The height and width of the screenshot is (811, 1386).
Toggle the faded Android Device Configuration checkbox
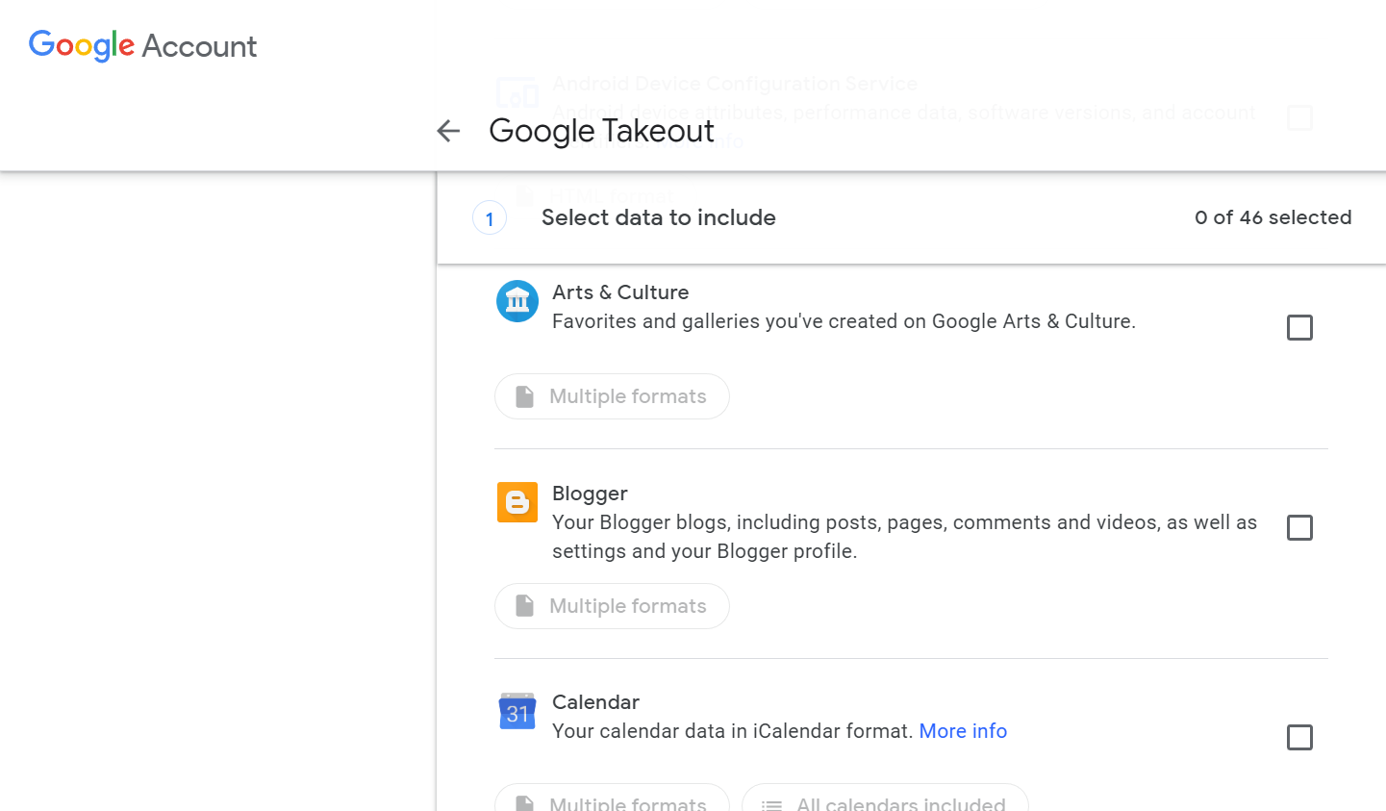1299,118
